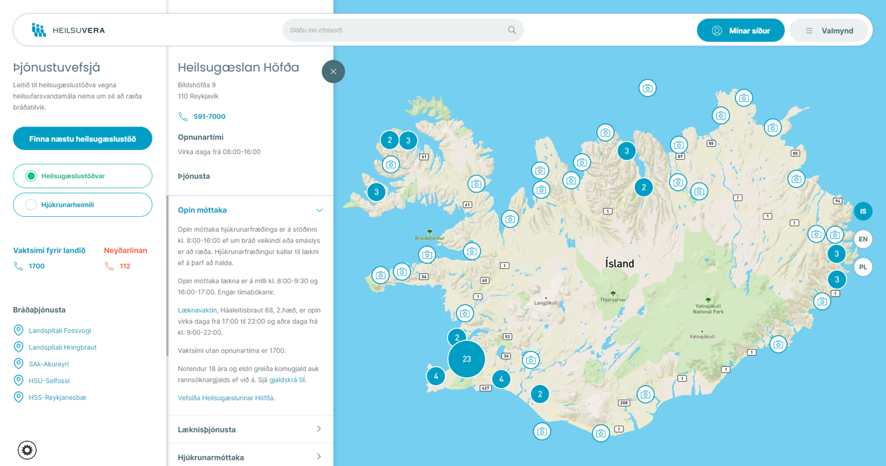Click the search field Sláðu inn efnisorð
The image size is (886, 466).
click(x=396, y=30)
